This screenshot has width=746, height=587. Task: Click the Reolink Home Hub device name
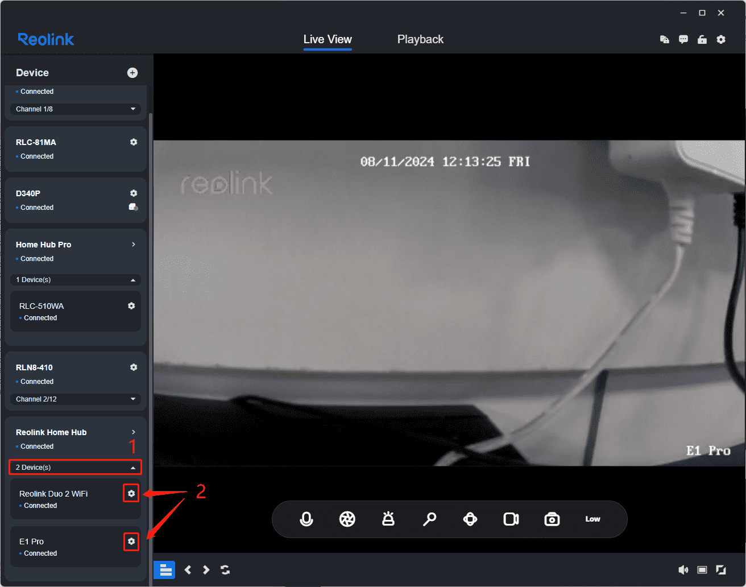tap(51, 432)
